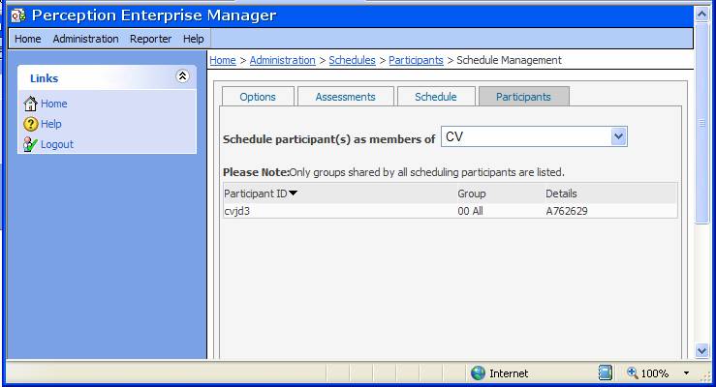This screenshot has height=387, width=716.
Task: Click the Logout link in Links panel
Action: pos(56,144)
